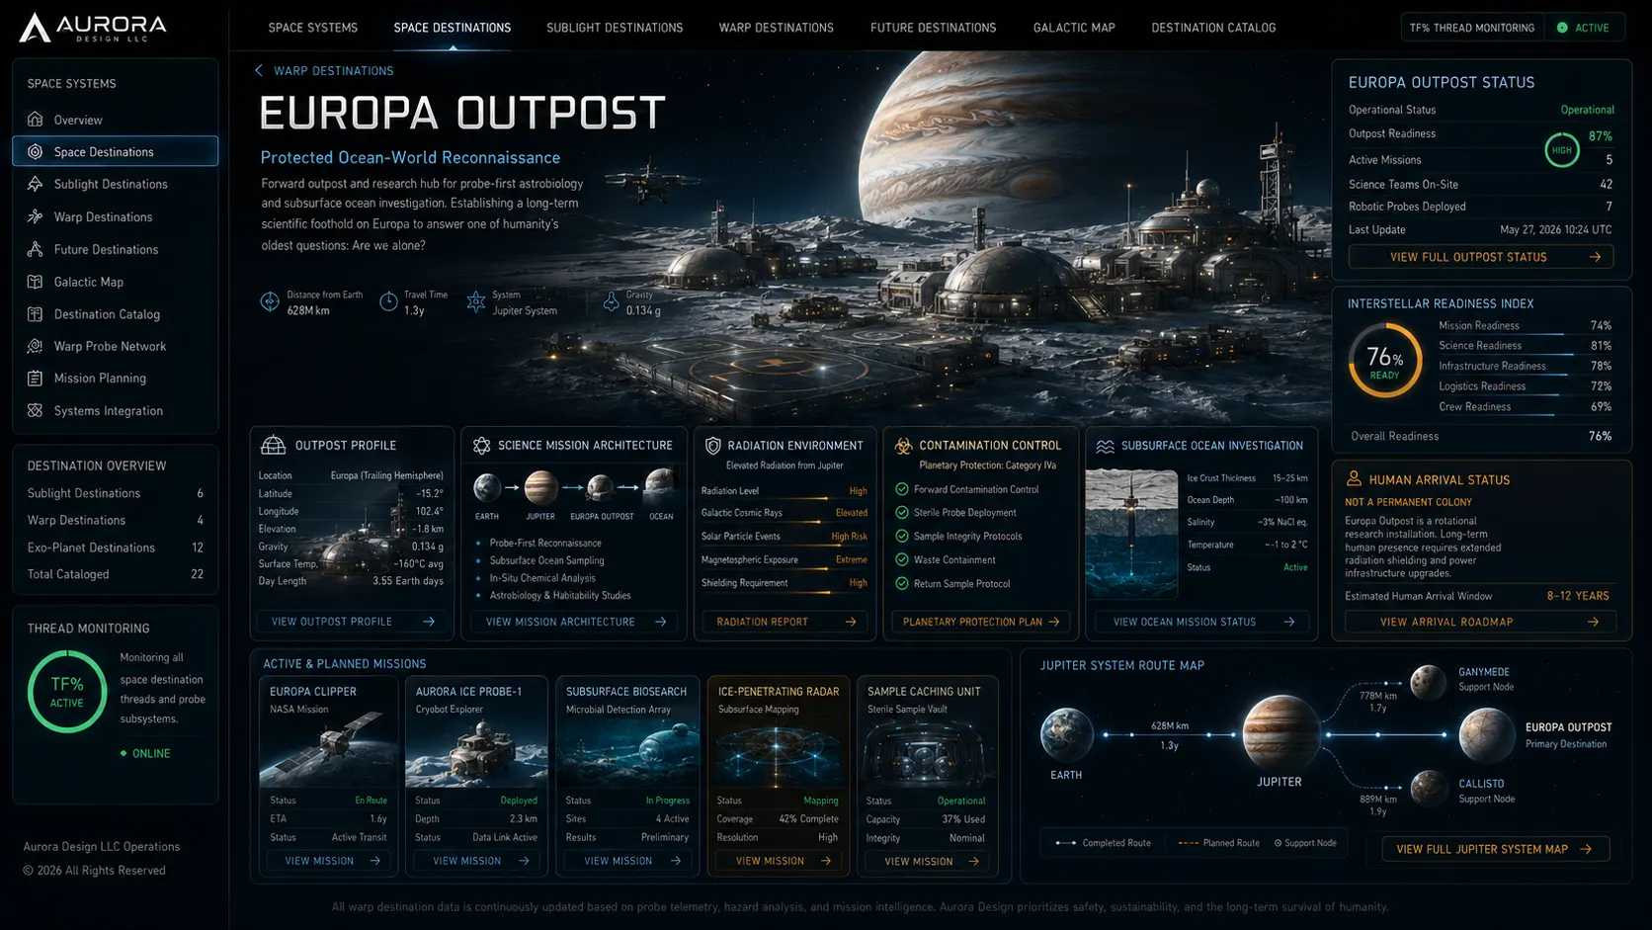Screen dimensions: 1652x930
Task: Click the Human Arrival Status person icon
Action: [1355, 478]
